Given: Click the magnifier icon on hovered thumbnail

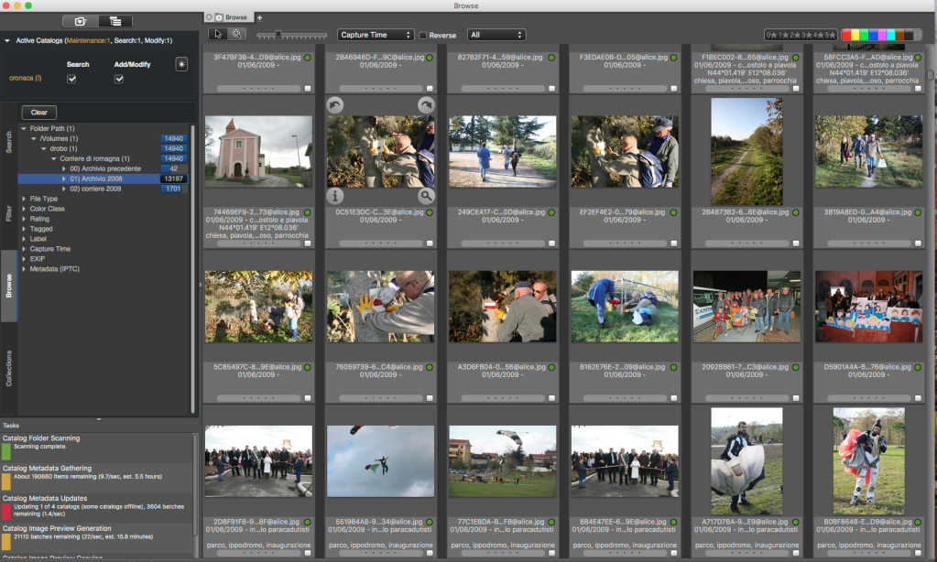Looking at the screenshot, I should [427, 195].
